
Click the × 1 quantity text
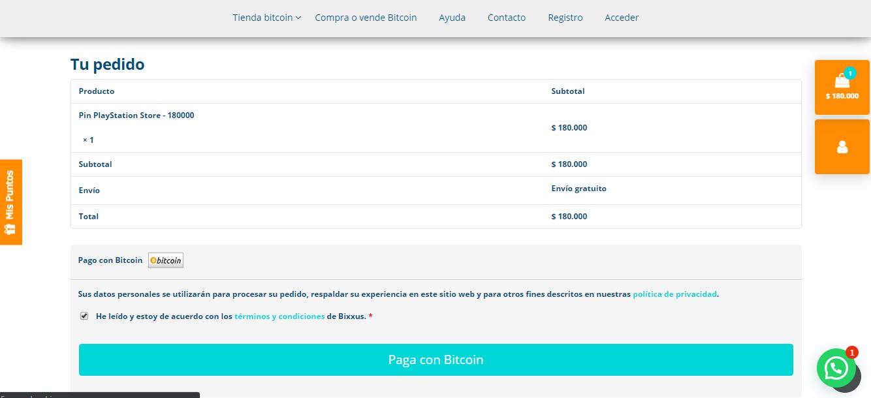coord(88,140)
